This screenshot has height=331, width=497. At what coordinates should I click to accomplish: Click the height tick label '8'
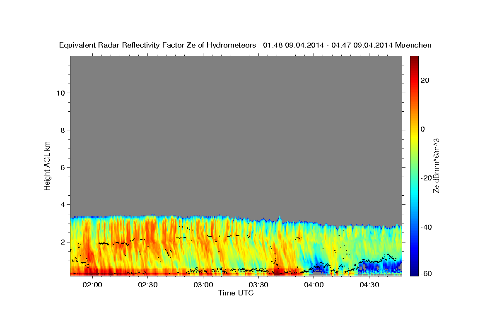click(x=63, y=130)
